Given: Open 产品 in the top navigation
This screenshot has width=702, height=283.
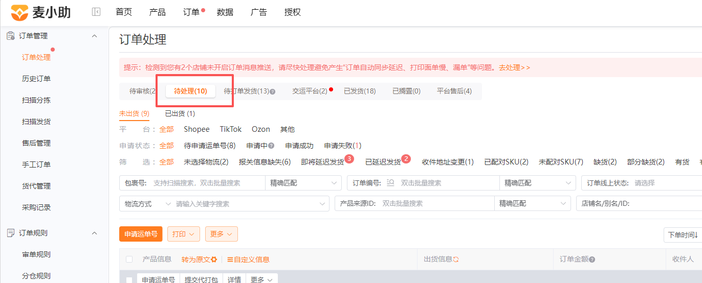Looking at the screenshot, I should click(x=158, y=12).
